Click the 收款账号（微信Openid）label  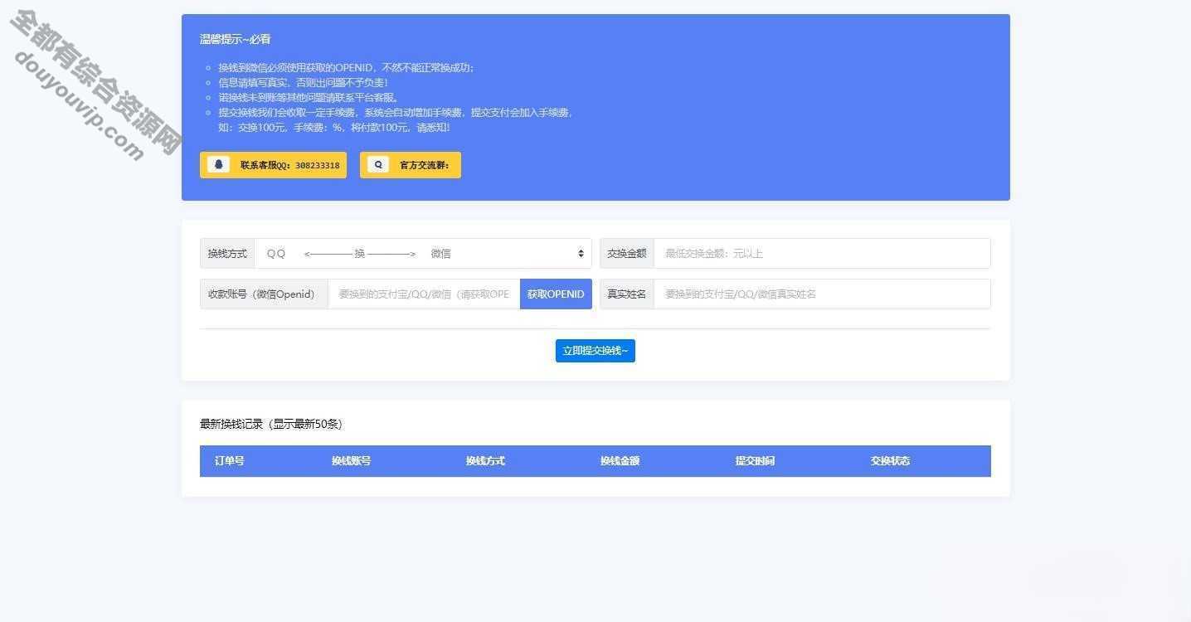click(264, 294)
